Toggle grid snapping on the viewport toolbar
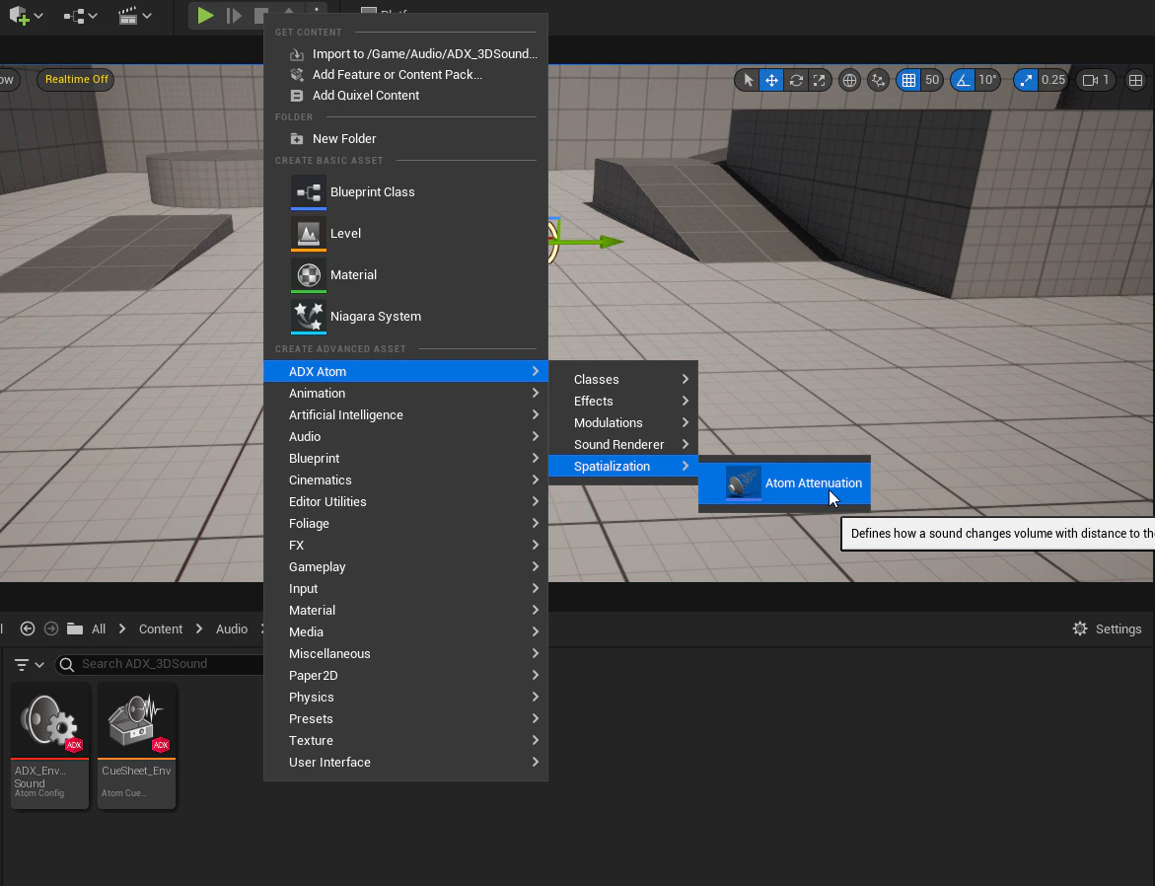 [x=908, y=80]
